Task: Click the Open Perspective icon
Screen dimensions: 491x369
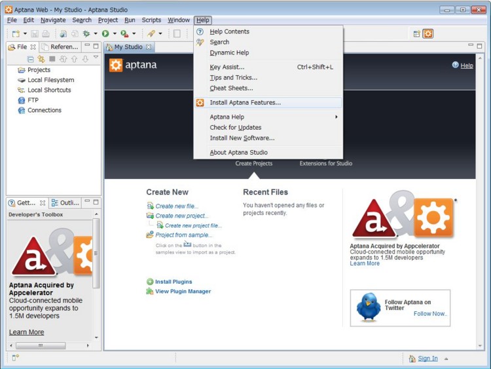Action: (x=417, y=34)
